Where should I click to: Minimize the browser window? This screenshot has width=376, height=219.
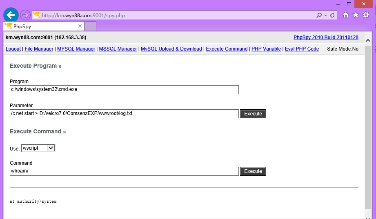[x=338, y=4]
